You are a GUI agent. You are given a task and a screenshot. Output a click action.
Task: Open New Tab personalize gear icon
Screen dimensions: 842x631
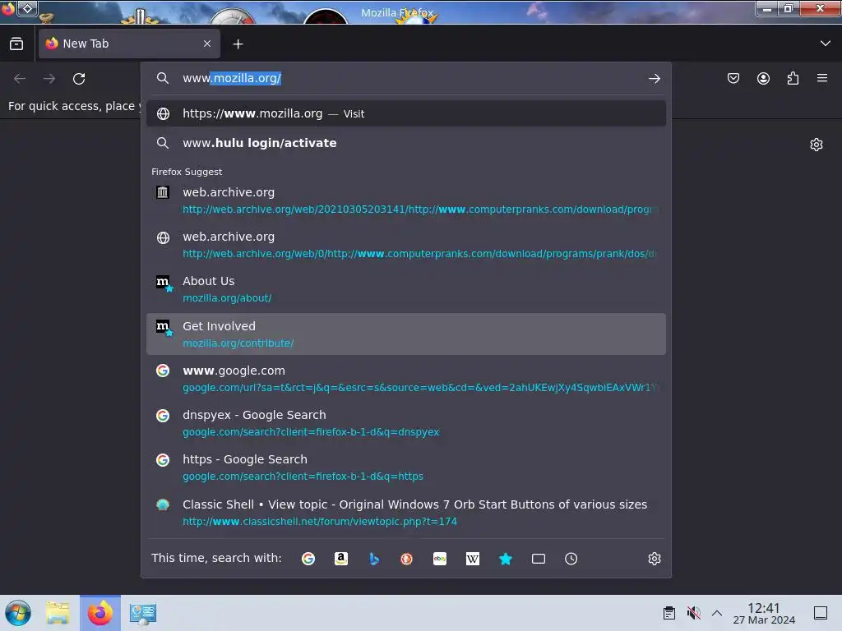coord(817,145)
